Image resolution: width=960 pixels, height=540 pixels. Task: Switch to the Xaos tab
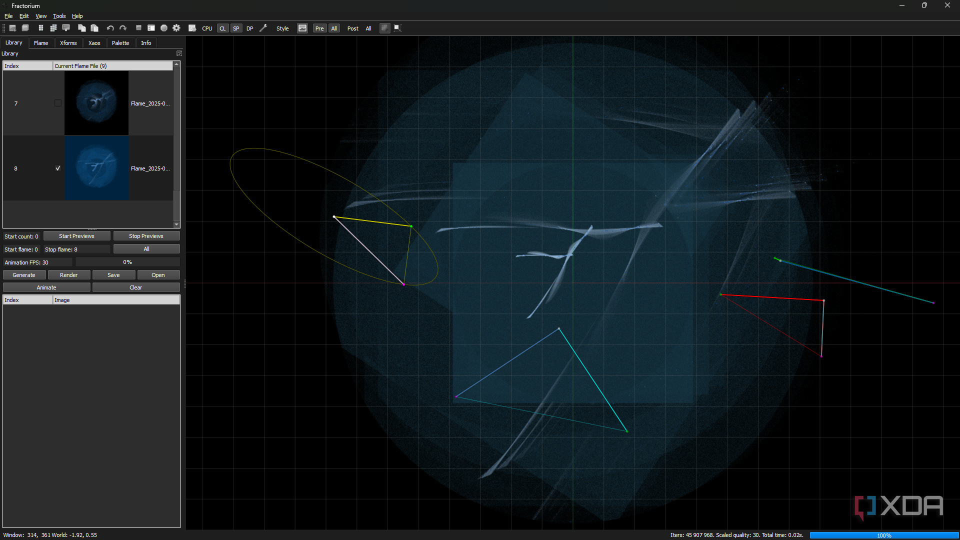94,43
